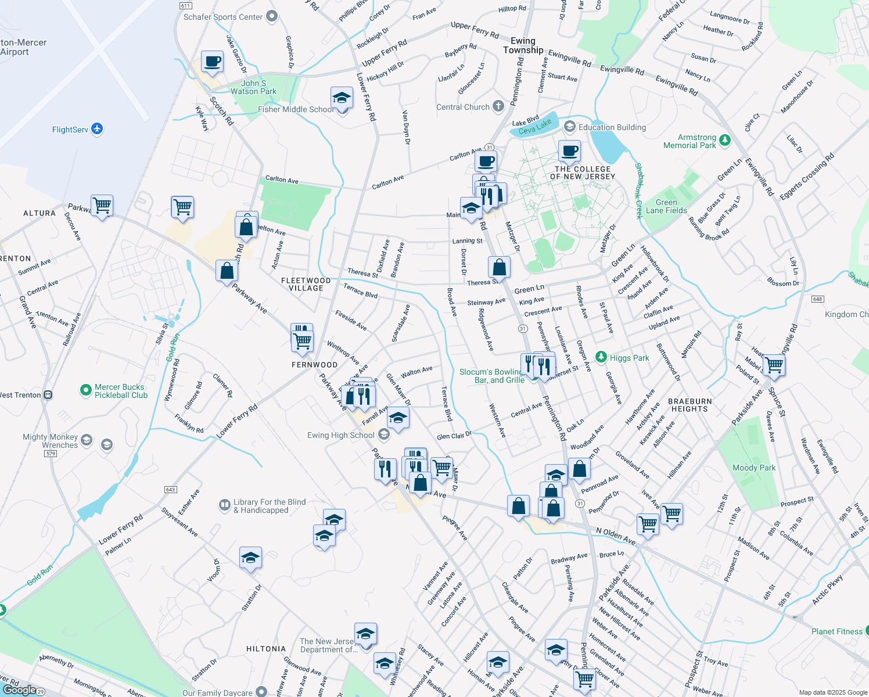Click the 'Kingdom Ch' label
The width and height of the screenshot is (869, 697).
(847, 314)
